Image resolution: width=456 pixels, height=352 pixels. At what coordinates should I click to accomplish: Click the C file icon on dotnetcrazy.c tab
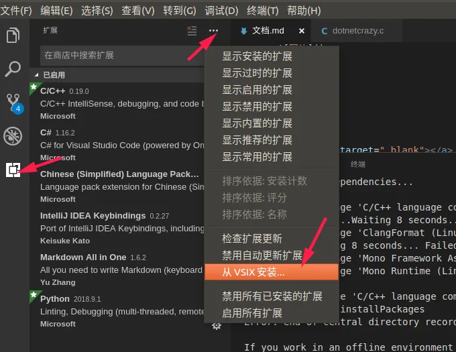tap(325, 31)
